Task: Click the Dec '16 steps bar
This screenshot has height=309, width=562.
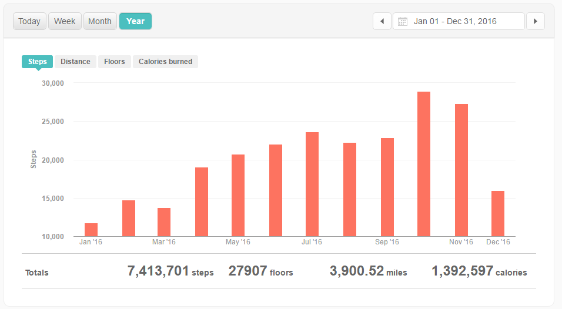Action: coord(498,214)
